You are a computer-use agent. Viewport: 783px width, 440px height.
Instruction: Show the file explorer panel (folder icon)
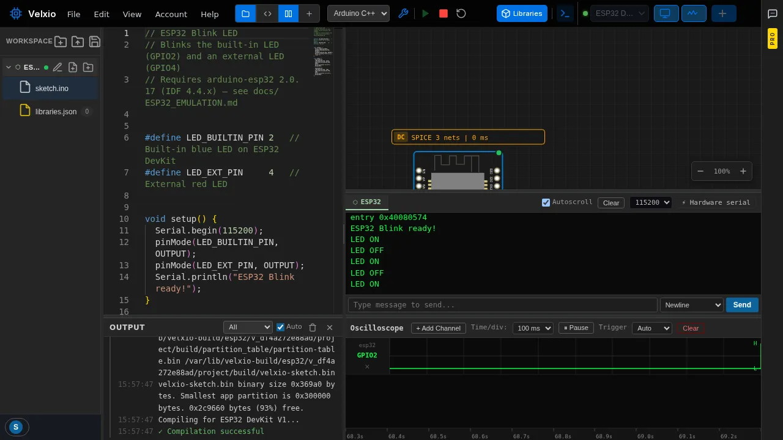tap(245, 13)
